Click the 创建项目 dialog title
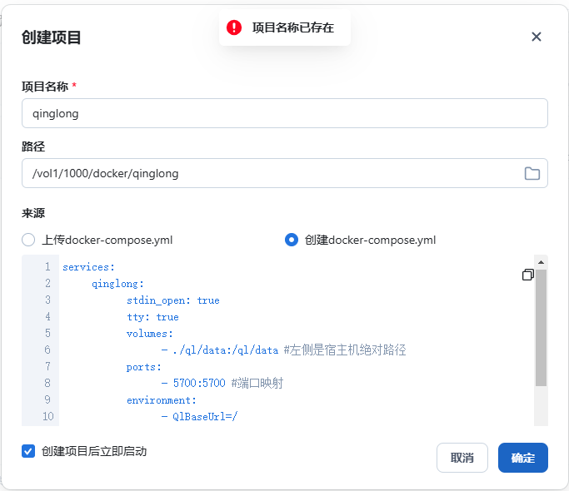 click(x=51, y=37)
